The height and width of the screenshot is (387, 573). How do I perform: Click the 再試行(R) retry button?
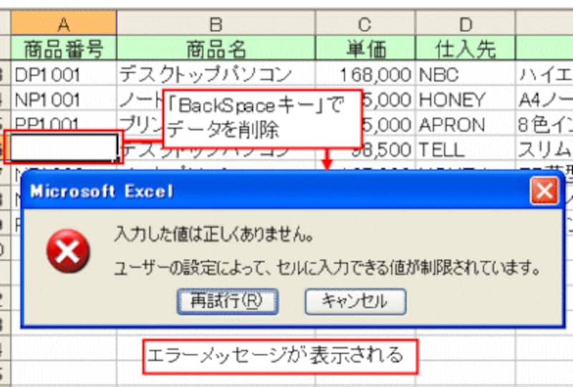tap(227, 301)
